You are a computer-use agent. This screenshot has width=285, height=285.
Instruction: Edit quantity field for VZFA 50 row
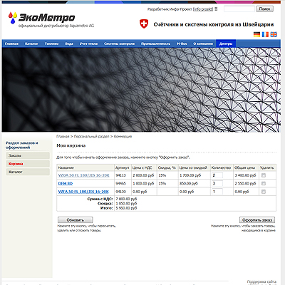pyautogui.click(x=217, y=192)
